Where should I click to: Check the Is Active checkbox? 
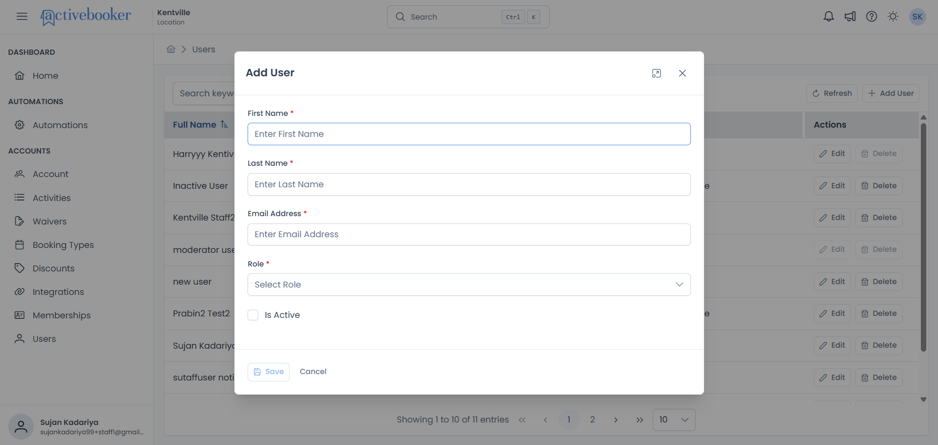click(253, 315)
